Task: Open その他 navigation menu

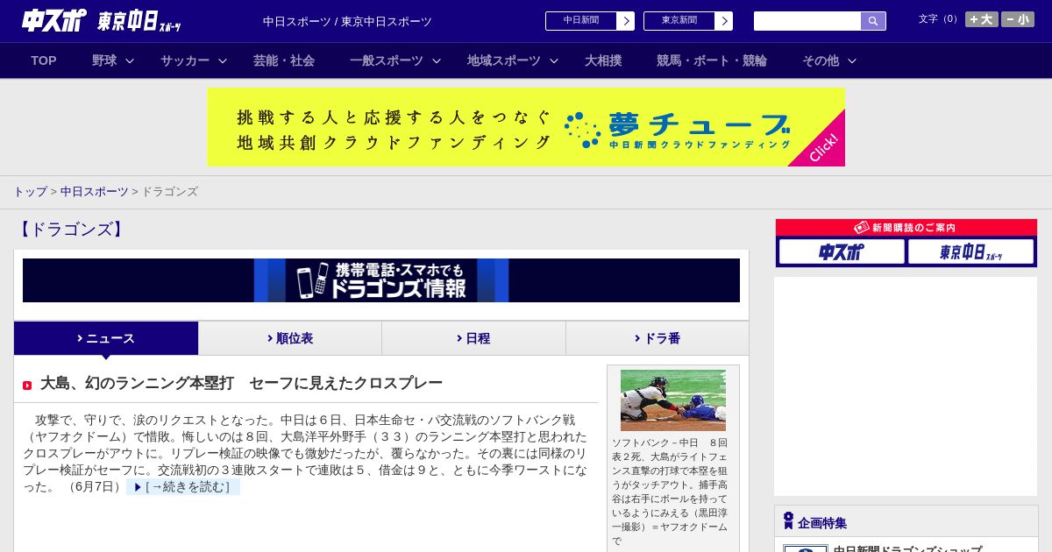Action: pyautogui.click(x=821, y=60)
